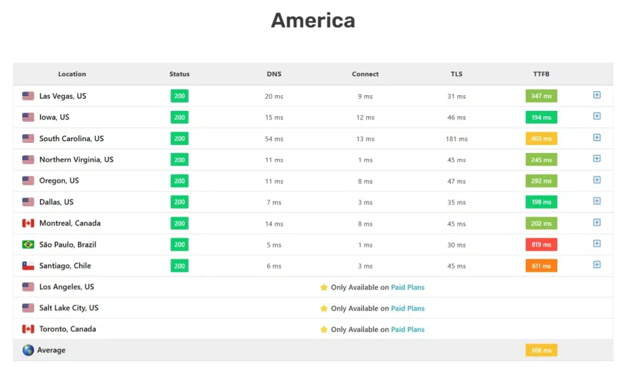621x368 pixels.
Task: Click the star icon in Toronto row
Action: tap(324, 329)
